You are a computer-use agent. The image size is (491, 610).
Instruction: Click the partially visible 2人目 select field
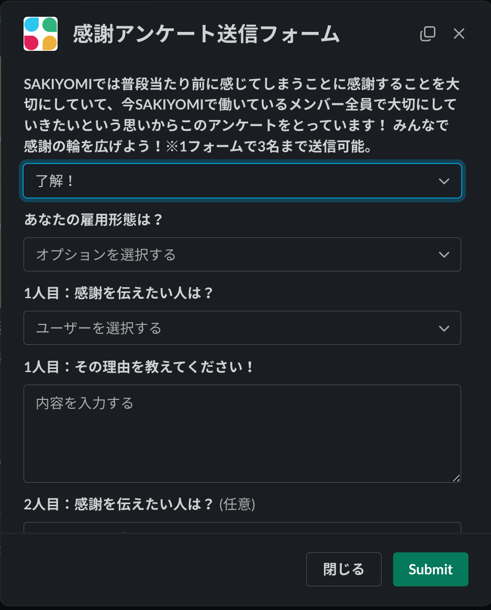coord(242,527)
